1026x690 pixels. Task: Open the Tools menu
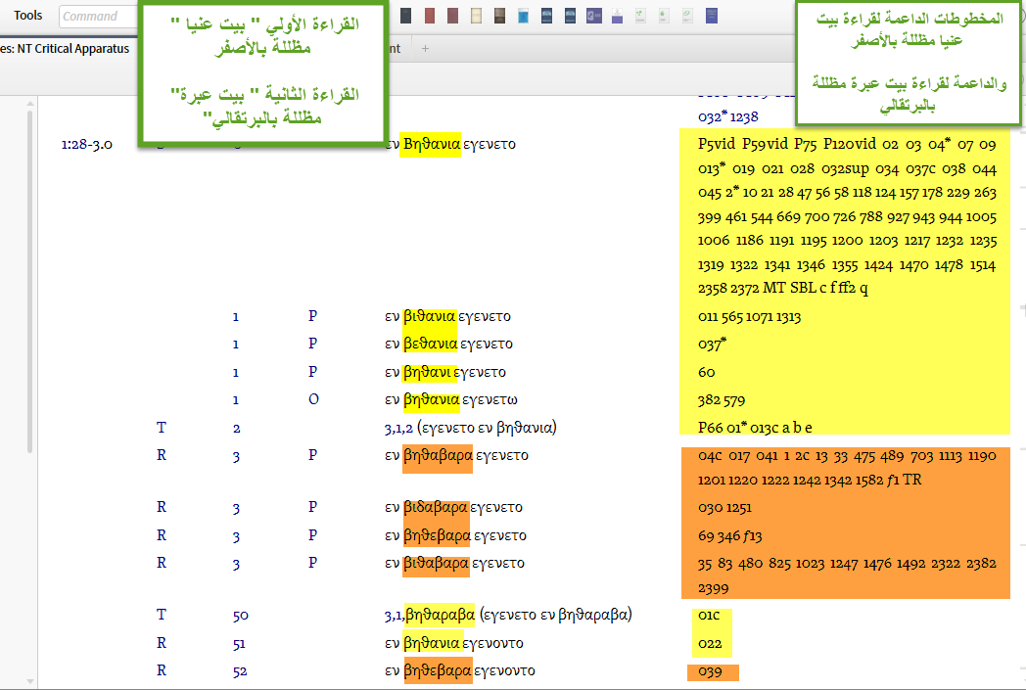click(28, 16)
